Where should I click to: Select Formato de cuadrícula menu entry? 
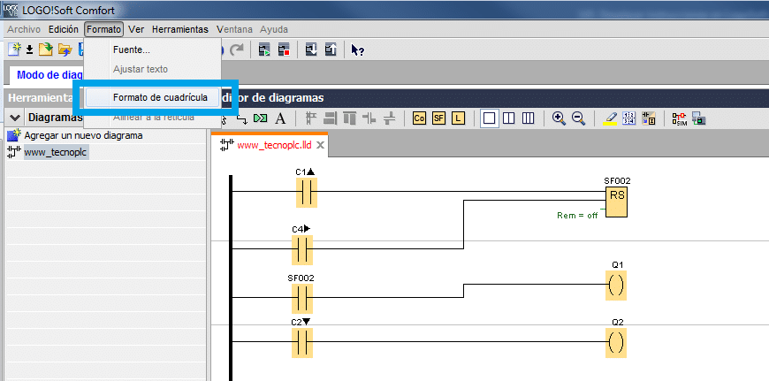152,97
